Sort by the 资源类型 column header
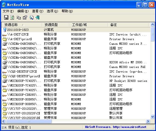The width and height of the screenshot is (156, 131). pyautogui.click(x=56, y=25)
